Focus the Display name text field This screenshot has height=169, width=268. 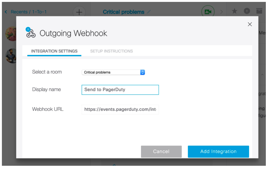[120, 90]
